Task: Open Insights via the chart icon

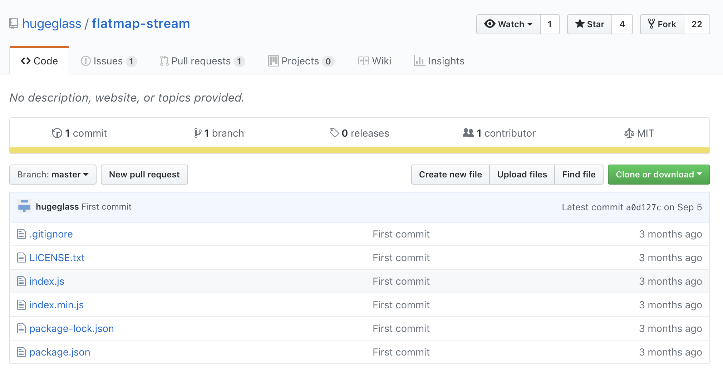Action: 420,61
